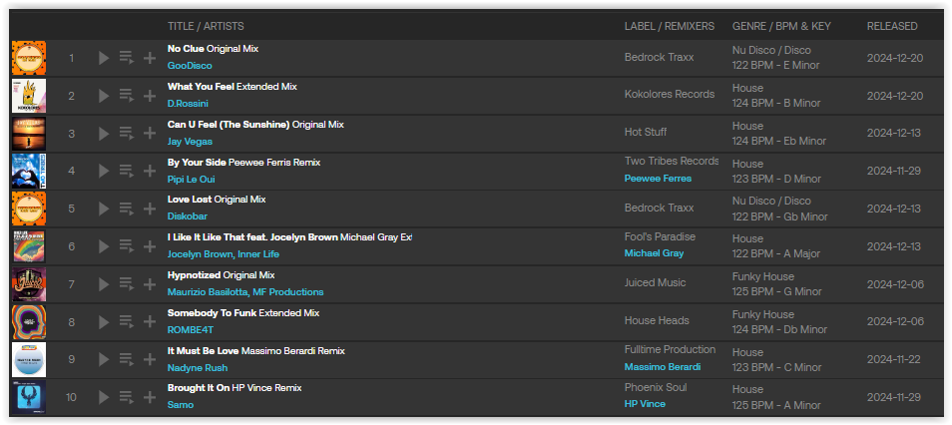The height and width of the screenshot is (425, 952).
Task: Open Juiced Music label link
Action: pyautogui.click(x=655, y=283)
